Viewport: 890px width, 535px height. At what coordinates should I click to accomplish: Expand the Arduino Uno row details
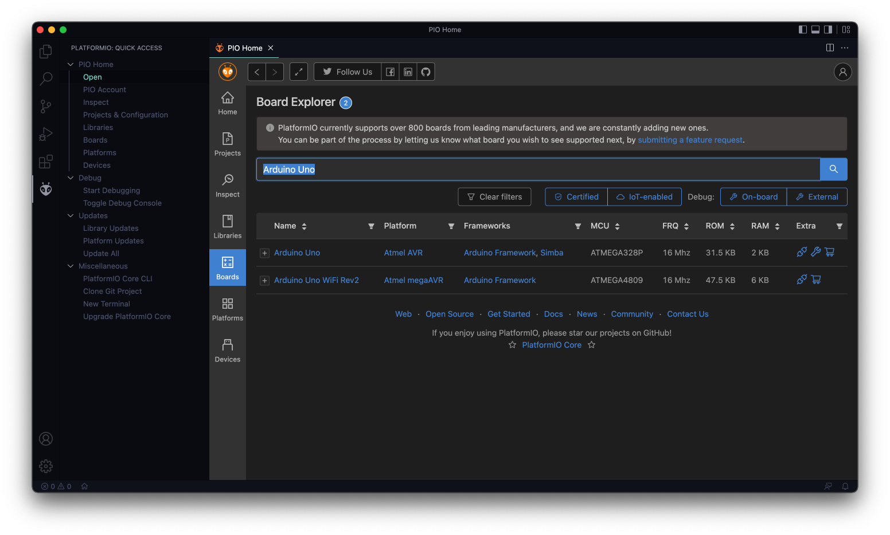[x=264, y=253]
